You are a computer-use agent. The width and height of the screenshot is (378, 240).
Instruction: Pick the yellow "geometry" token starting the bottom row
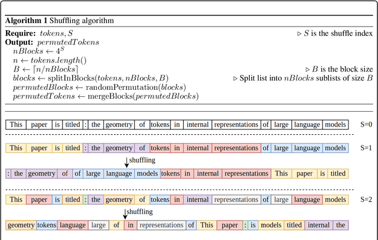pyautogui.click(x=21, y=225)
